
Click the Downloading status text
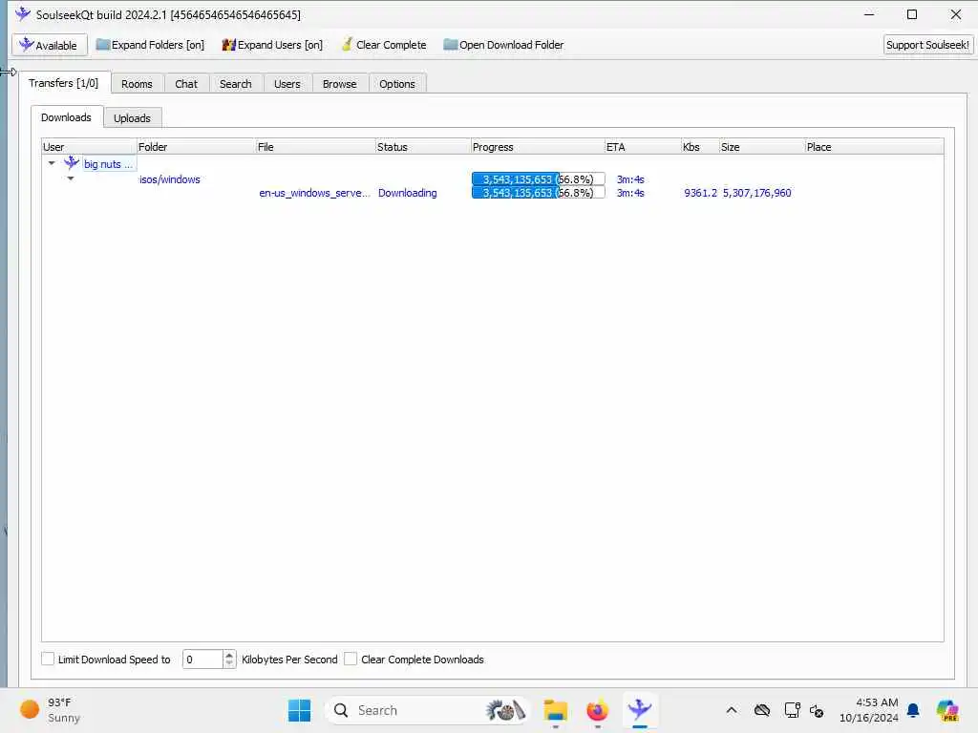pos(407,193)
